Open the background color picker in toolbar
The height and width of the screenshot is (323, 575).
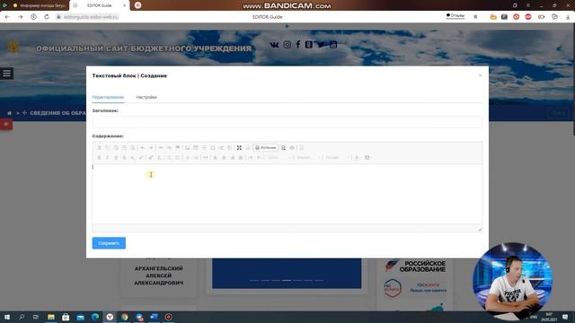(x=367, y=158)
